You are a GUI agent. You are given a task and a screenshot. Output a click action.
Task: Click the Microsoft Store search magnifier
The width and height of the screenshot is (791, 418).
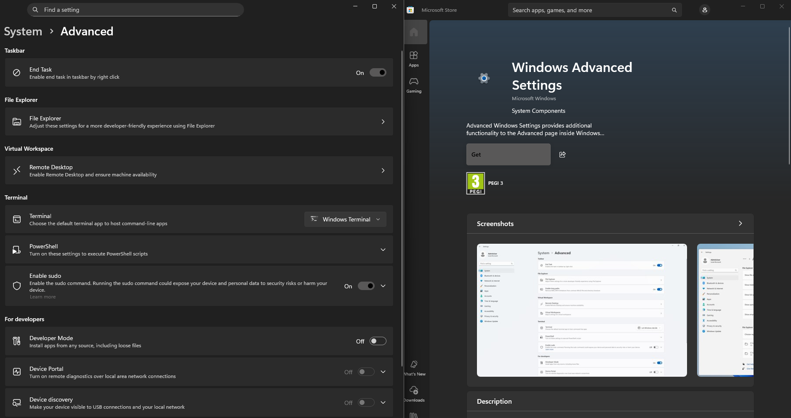[674, 10]
